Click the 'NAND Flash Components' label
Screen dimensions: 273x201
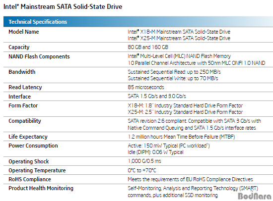pos(39,56)
